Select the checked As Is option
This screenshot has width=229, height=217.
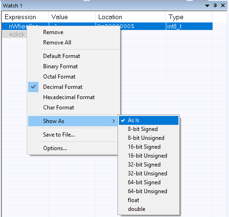(x=148, y=120)
